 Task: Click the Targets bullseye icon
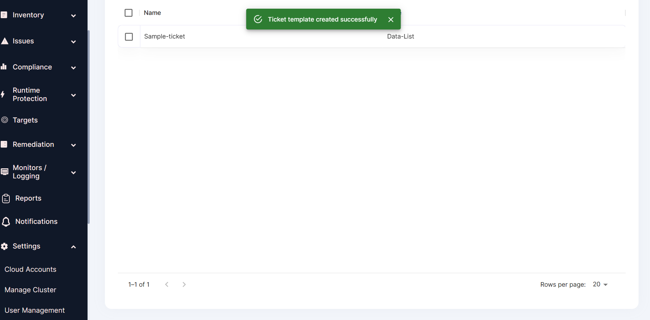[x=5, y=120]
